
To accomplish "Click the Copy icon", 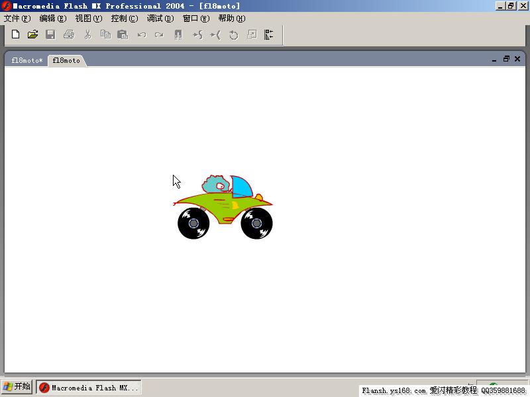I will (106, 34).
